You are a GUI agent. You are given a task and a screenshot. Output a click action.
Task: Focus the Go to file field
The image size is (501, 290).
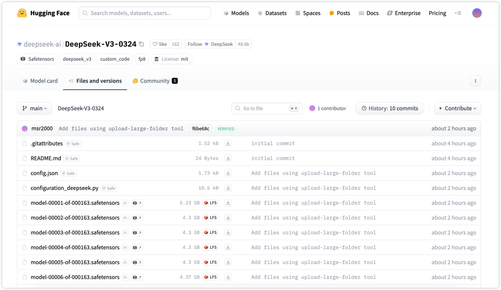point(264,108)
